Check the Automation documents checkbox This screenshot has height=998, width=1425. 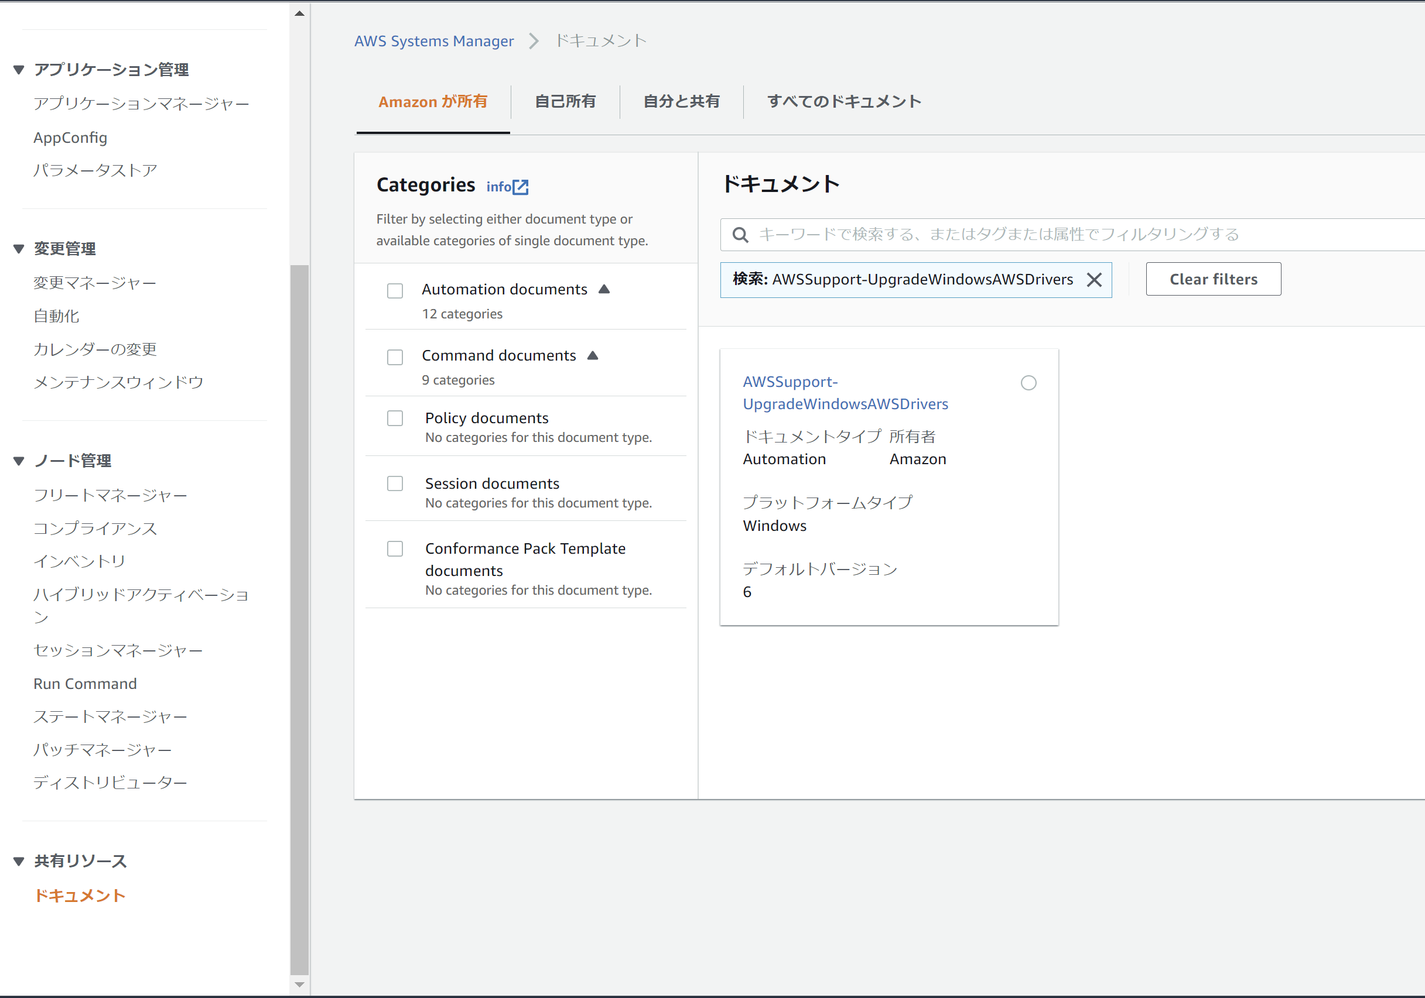pos(395,291)
